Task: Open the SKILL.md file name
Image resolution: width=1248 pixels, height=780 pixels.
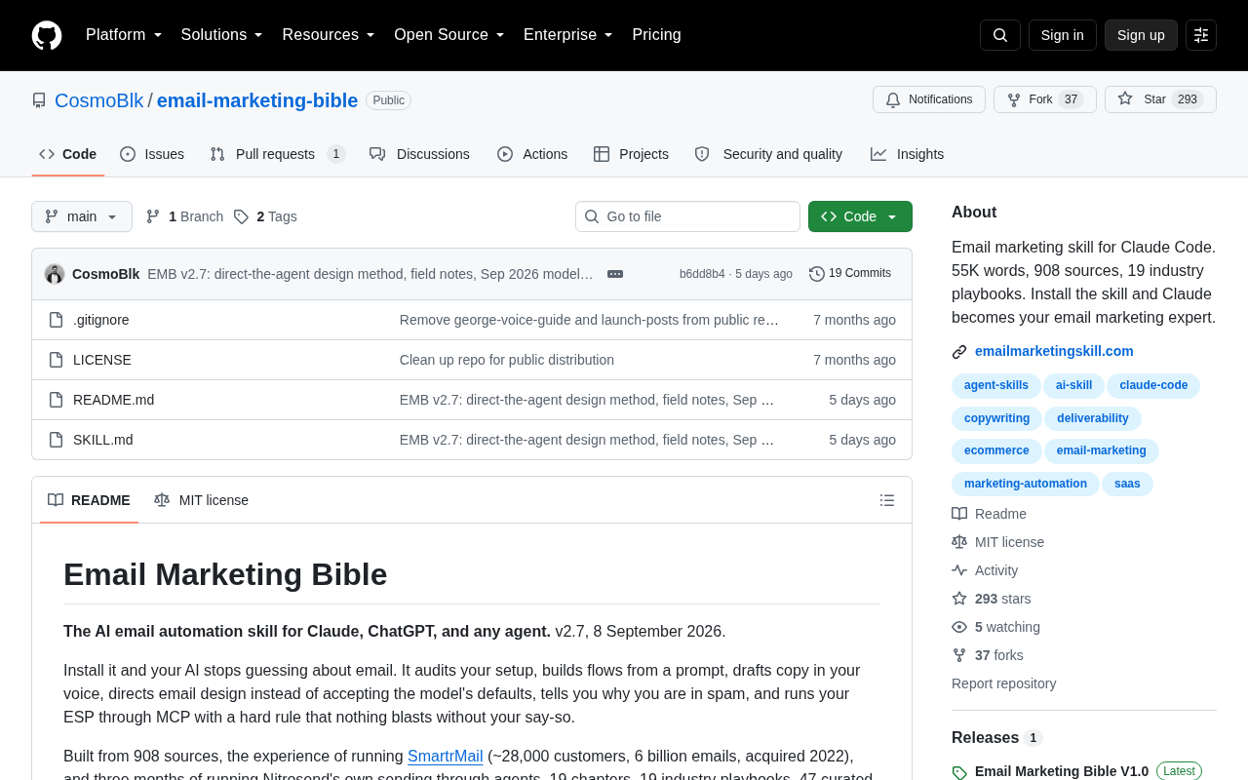Action: [x=103, y=440]
